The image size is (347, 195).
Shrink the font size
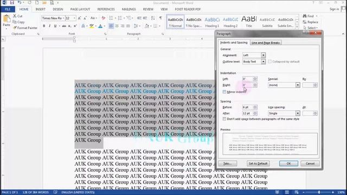[85, 18]
